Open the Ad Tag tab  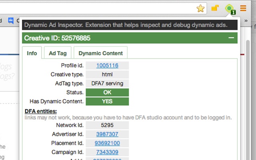pyautogui.click(x=58, y=53)
